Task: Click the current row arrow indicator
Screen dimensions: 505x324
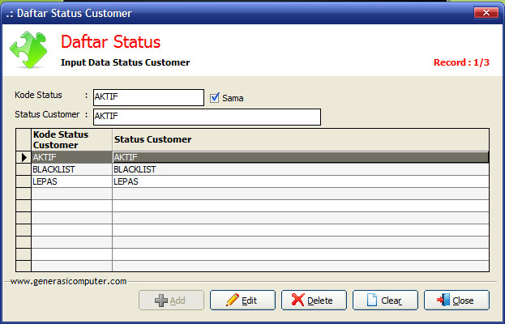Action: 24,157
